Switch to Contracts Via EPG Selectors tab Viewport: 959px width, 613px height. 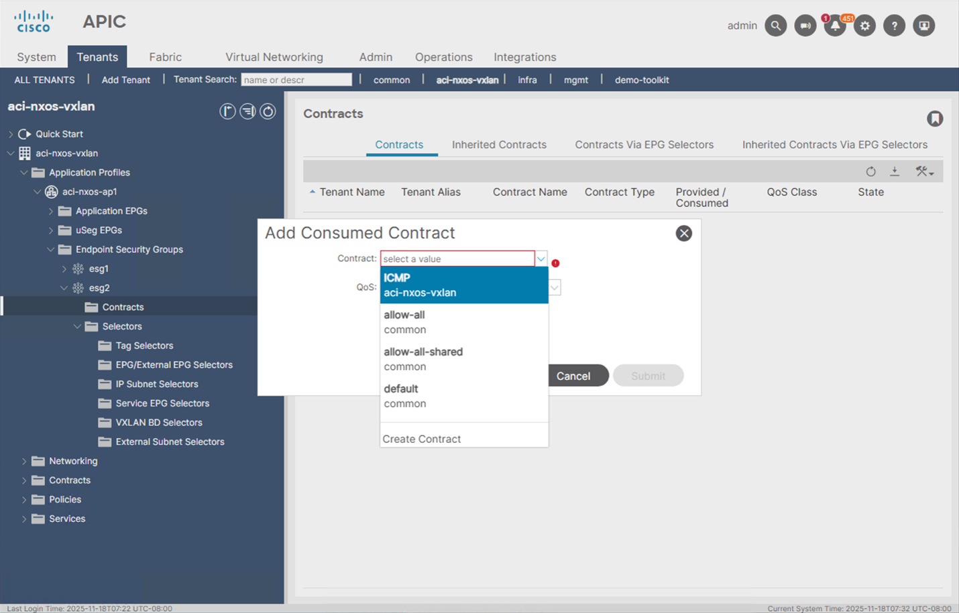[644, 145]
